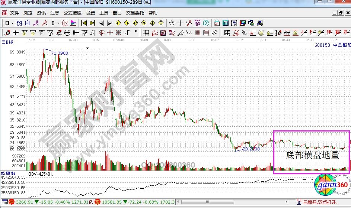Screen dimensions: 351x208
Task: Toggle the yellow diamond right-arrow button
Action: (x=127, y=23)
